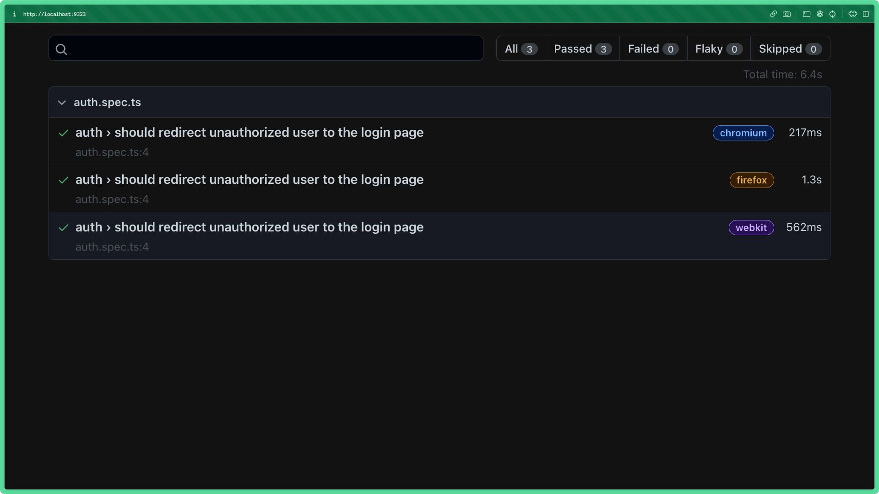The image size is (879, 494).
Task: Click the webkit project badge
Action: 751,228
